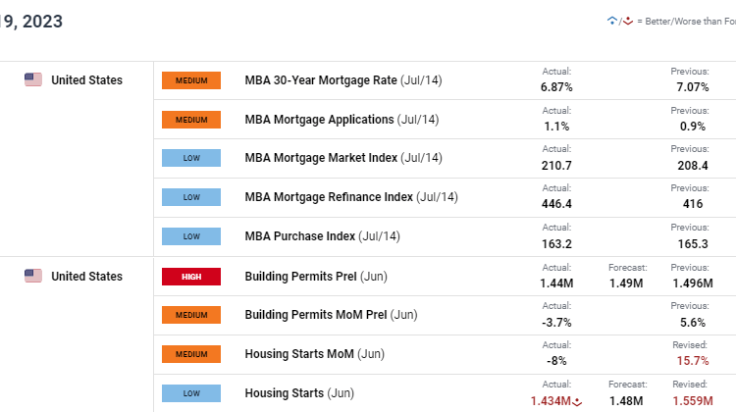
Task: Click the US flag beside the MBA mortgage group
Action: [33, 79]
